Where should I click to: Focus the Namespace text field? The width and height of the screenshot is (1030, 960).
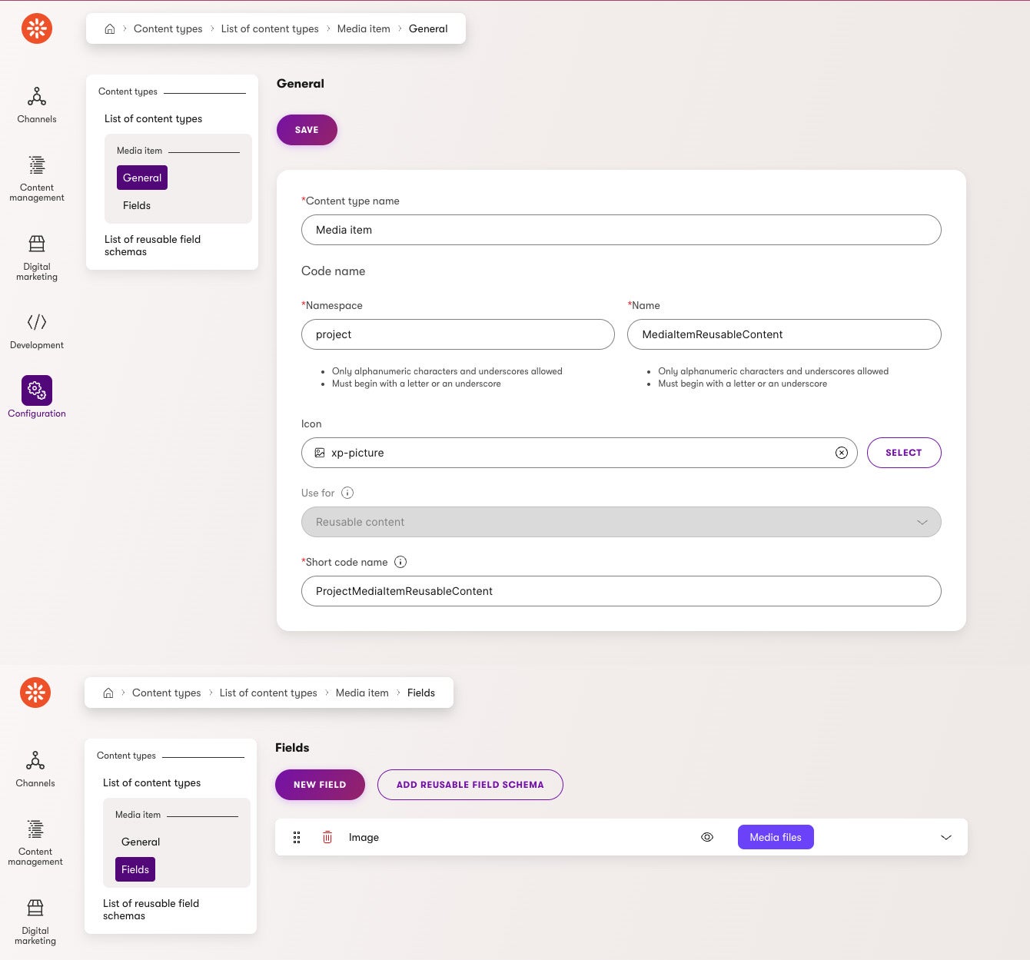458,334
